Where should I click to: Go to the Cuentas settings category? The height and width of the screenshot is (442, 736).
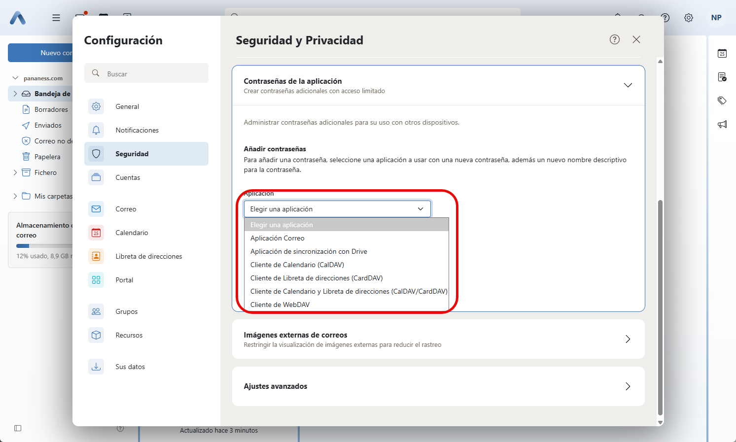[128, 177]
